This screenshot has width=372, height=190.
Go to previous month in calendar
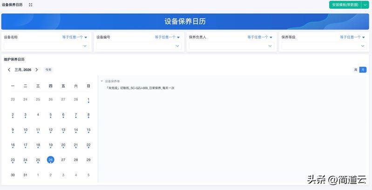9,70
